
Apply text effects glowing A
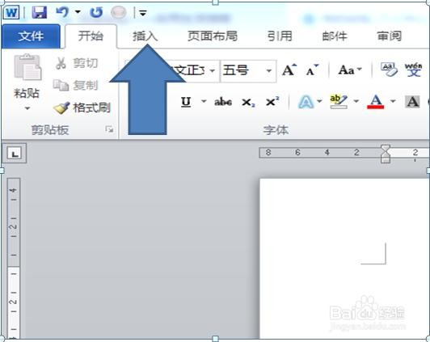[x=306, y=102]
